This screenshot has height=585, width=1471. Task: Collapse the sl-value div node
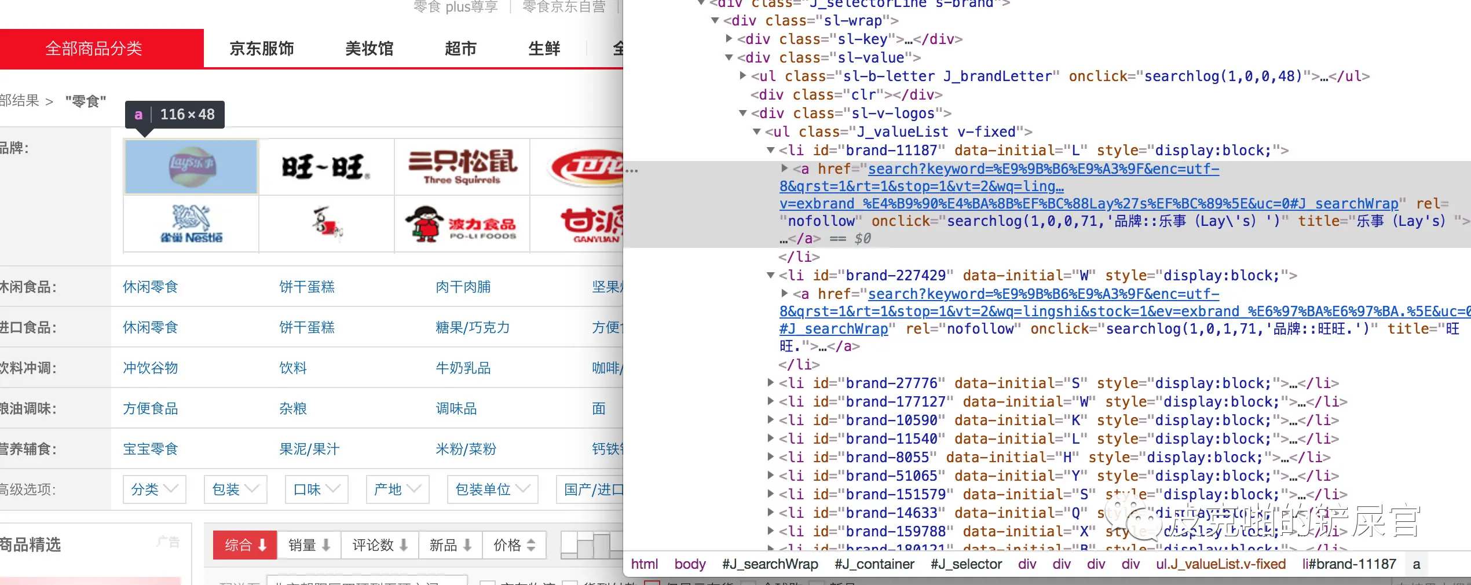click(729, 58)
